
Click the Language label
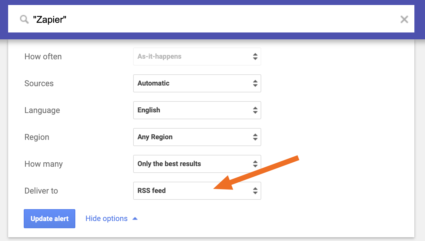(42, 110)
